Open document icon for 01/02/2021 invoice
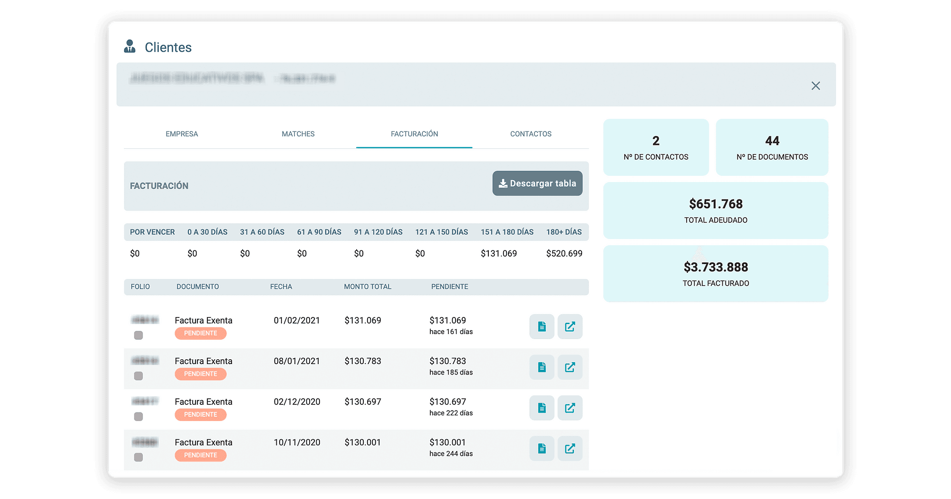 pos(542,326)
